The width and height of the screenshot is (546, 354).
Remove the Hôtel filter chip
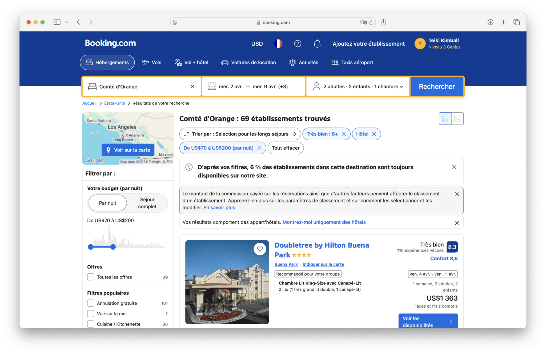pyautogui.click(x=374, y=134)
